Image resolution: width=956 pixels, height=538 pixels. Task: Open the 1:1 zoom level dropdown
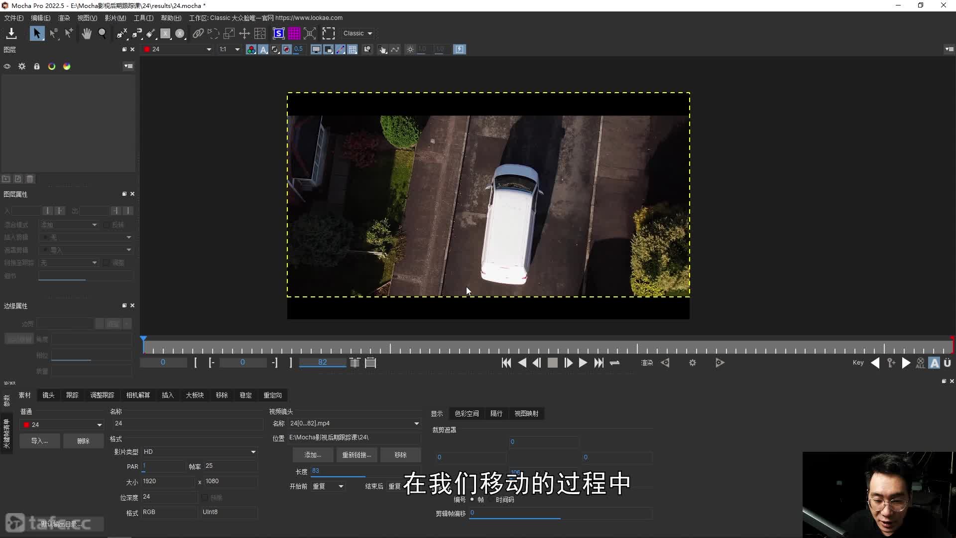click(x=230, y=49)
